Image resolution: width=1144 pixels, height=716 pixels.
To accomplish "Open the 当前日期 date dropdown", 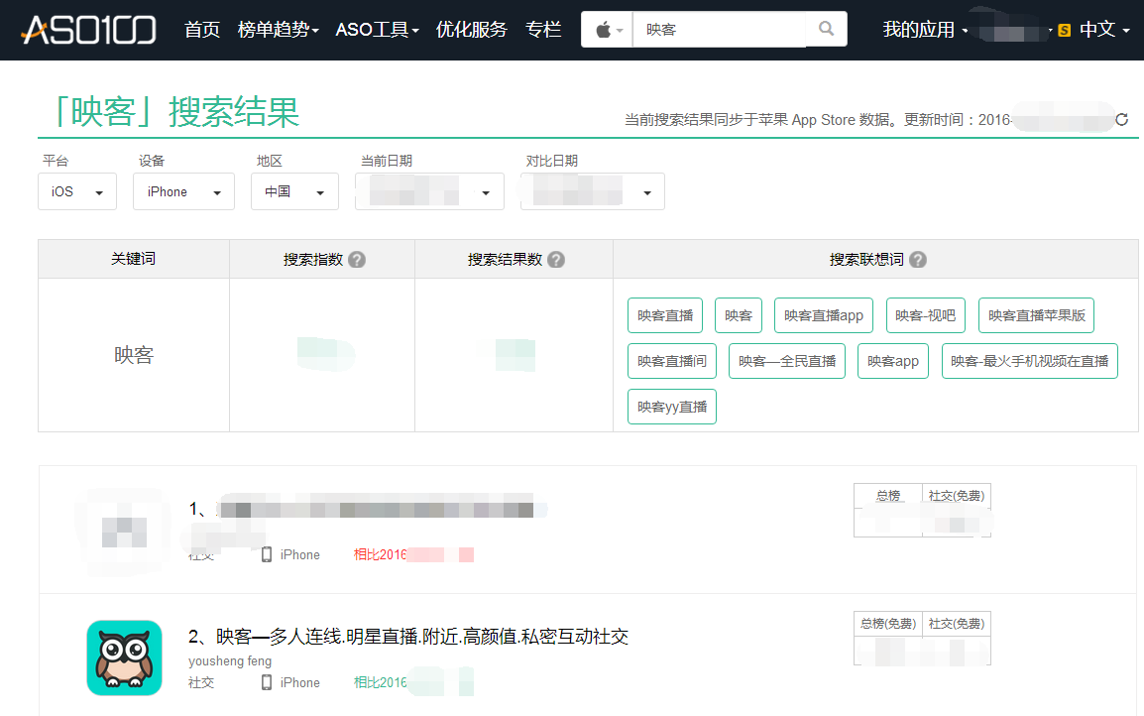I will 429,191.
